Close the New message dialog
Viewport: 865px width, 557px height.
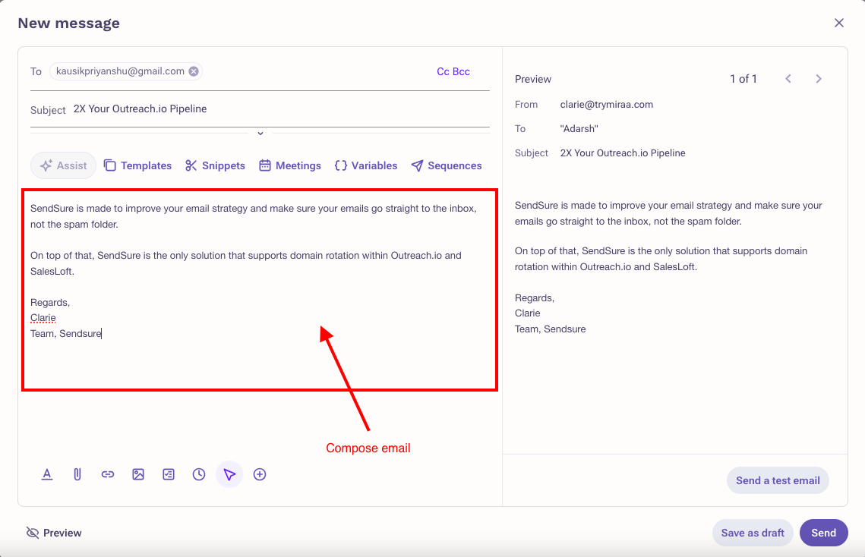[x=839, y=23]
